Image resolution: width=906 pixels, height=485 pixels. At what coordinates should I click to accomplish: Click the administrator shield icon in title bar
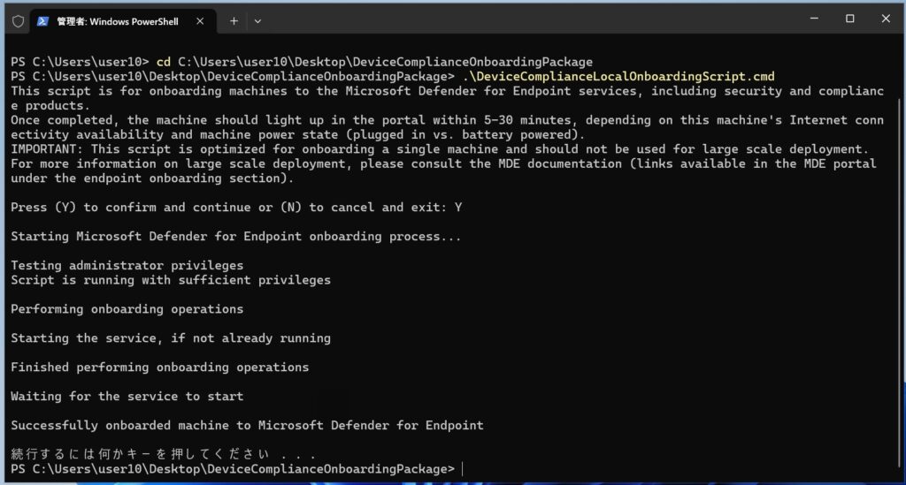18,21
